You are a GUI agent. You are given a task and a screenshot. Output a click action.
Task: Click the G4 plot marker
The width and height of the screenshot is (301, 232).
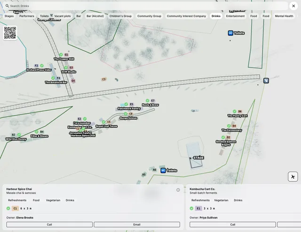73,81
